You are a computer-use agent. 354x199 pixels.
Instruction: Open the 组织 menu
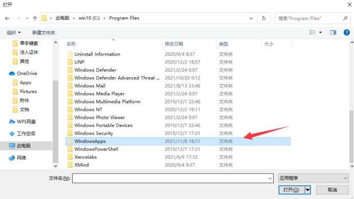[13, 33]
